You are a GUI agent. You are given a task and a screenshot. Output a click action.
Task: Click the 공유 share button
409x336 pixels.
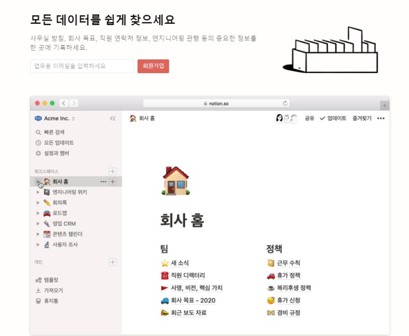[310, 119]
